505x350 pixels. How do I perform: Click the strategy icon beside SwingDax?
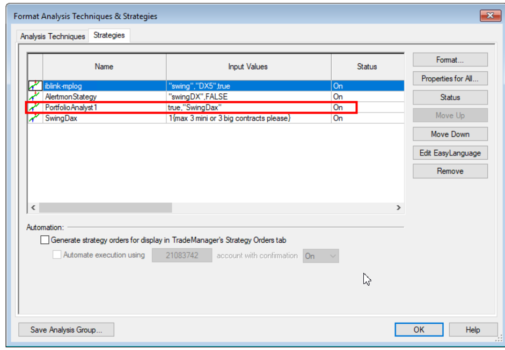(x=35, y=118)
